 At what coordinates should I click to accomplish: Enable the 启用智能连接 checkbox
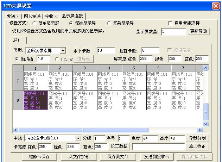point(171,23)
